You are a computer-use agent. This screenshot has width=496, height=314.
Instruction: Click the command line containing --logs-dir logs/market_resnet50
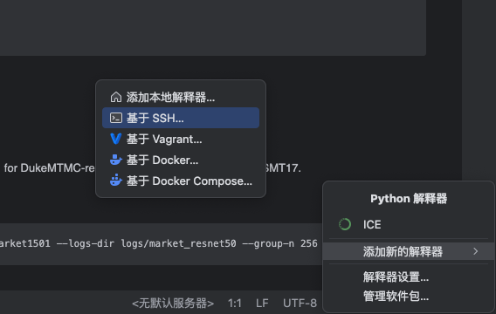point(158,243)
